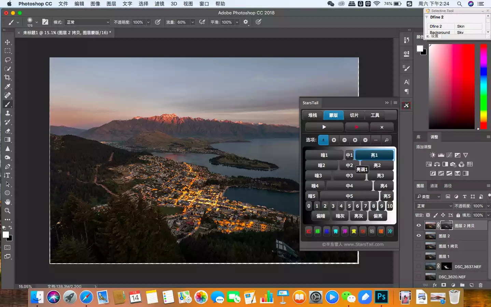Select the Horizontal Type tool
Image resolution: width=491 pixels, height=307 pixels.
tap(8, 175)
